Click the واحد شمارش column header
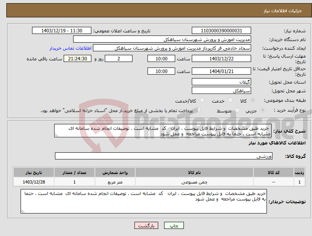 (115, 172)
